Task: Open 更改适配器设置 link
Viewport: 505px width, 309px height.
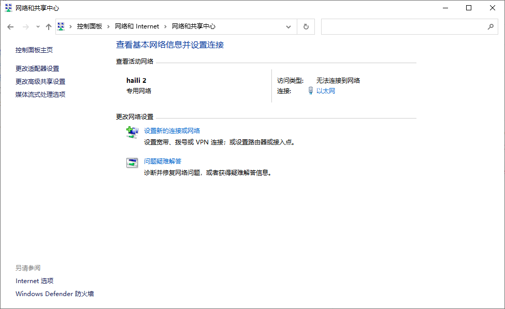Action: (x=37, y=68)
